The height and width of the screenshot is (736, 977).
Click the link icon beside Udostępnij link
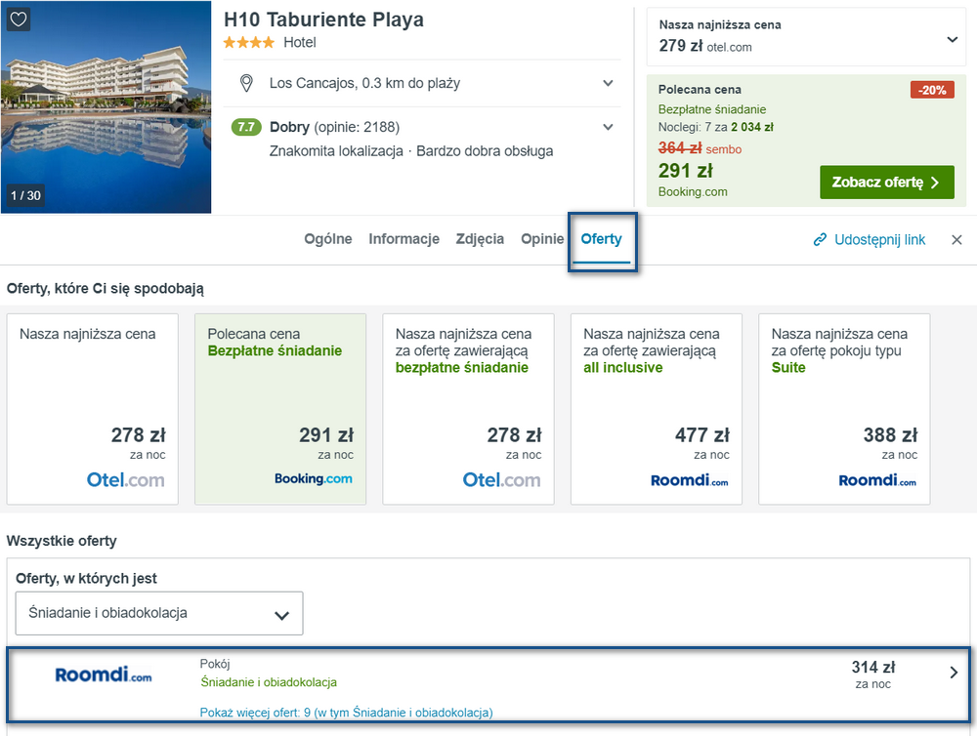click(820, 240)
